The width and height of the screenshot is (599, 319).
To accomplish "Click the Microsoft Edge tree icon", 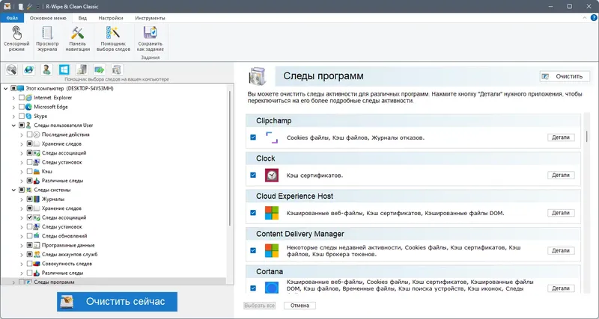I will coord(29,107).
